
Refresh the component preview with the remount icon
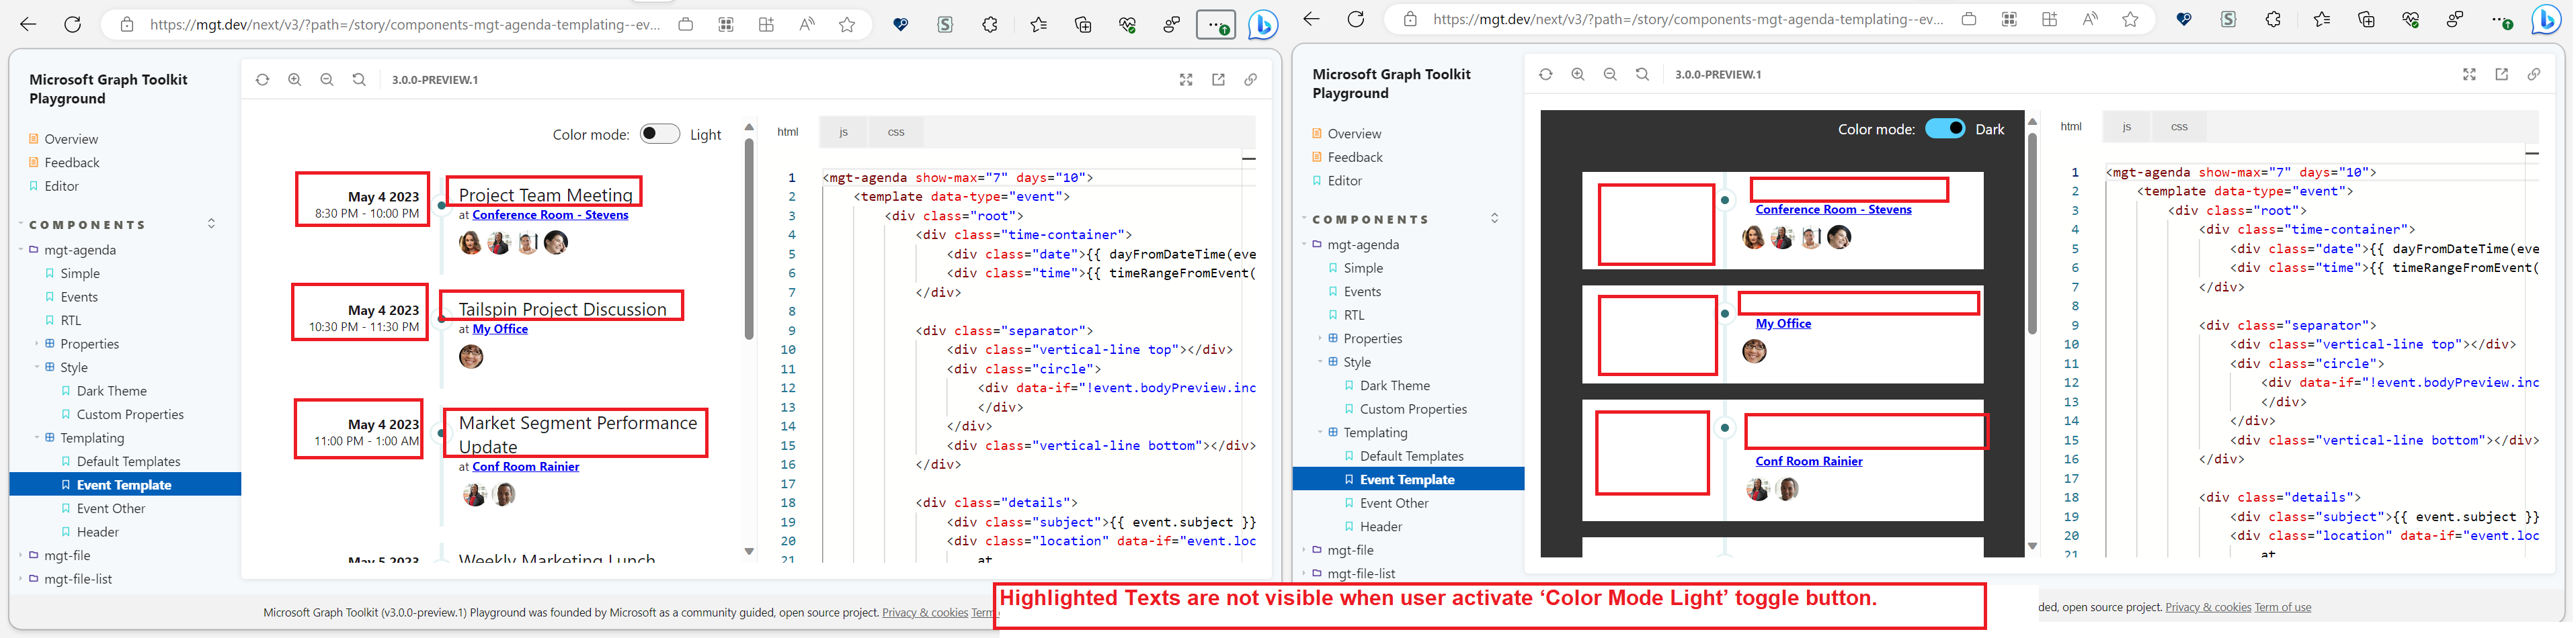[x=262, y=80]
